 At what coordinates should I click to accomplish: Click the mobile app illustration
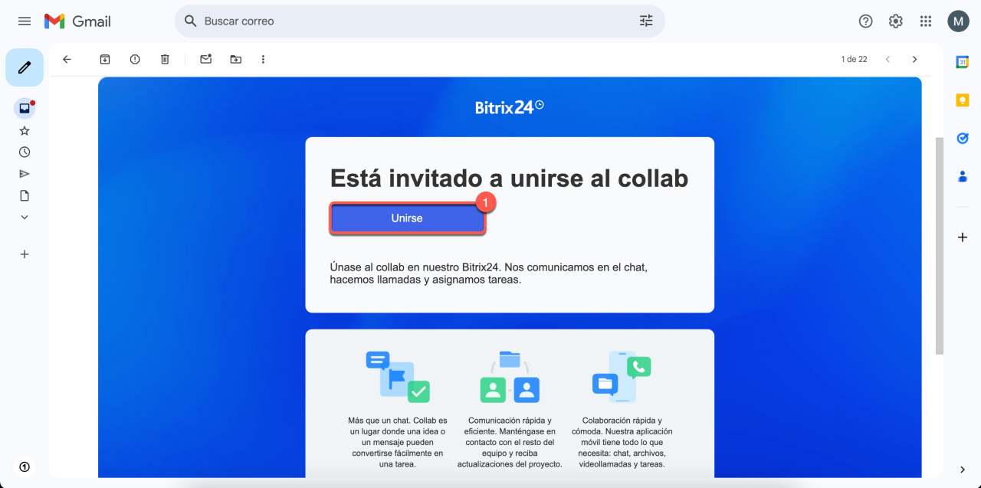(x=622, y=377)
